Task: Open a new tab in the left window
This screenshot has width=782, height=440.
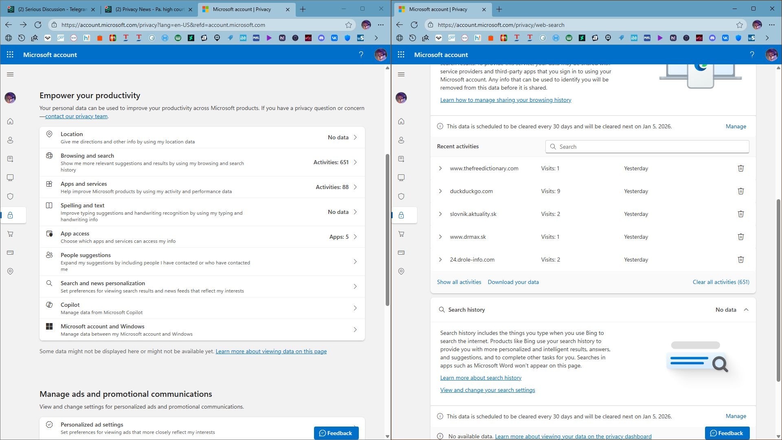Action: tap(303, 9)
